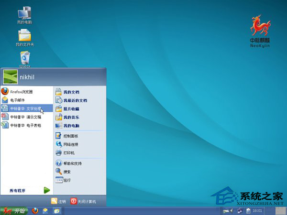Click the 注销 log off button
The height and width of the screenshot is (215, 287).
[58, 201]
